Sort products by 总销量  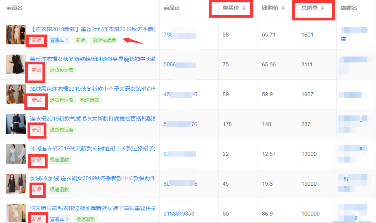322,8
